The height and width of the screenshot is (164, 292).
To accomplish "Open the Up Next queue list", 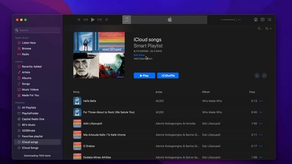I will 270,20.
